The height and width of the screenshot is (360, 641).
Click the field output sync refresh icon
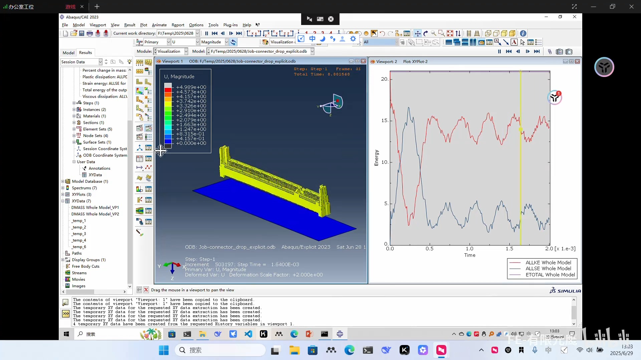coord(233,42)
